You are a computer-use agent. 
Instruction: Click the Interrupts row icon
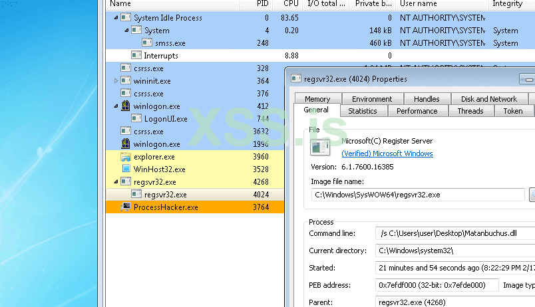pyautogui.click(x=136, y=55)
